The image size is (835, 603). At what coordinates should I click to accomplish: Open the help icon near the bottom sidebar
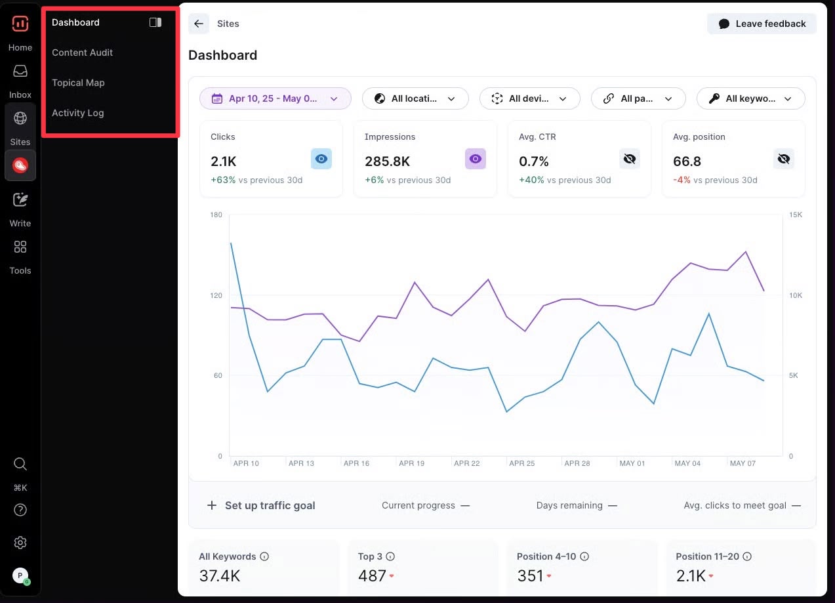tap(20, 510)
